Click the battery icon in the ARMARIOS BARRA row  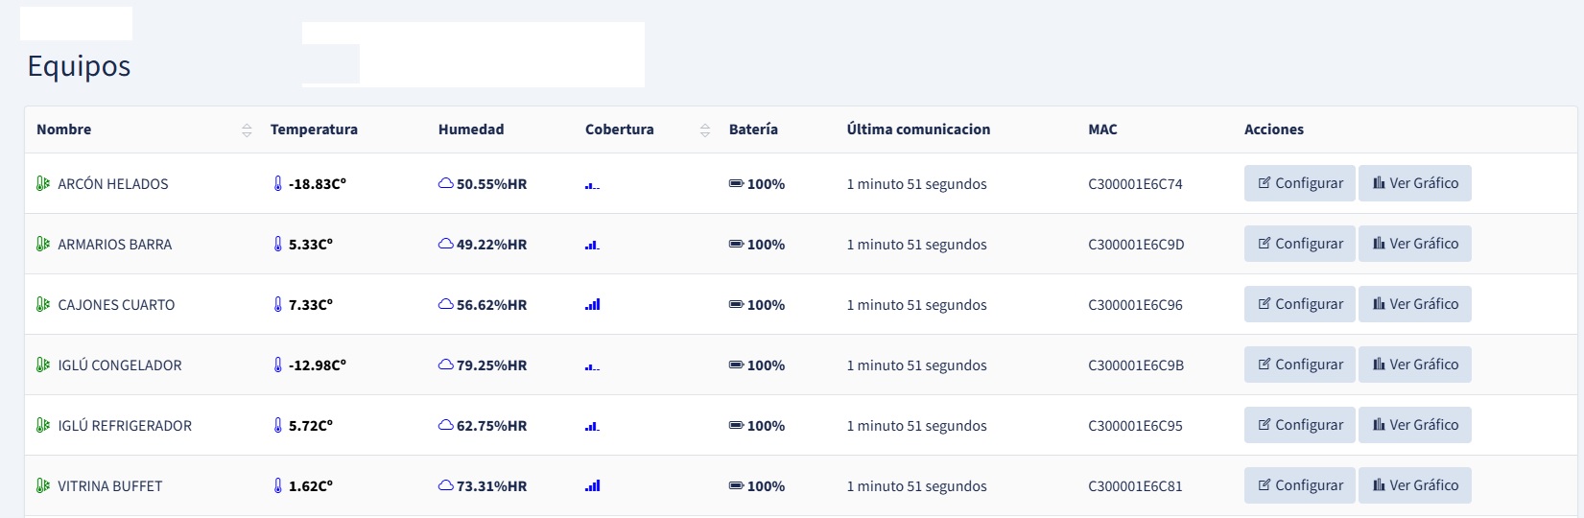point(736,244)
